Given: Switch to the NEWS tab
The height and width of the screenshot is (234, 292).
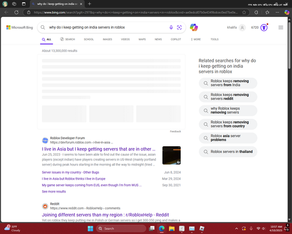Looking at the screenshot, I should pyautogui.click(x=158, y=39).
